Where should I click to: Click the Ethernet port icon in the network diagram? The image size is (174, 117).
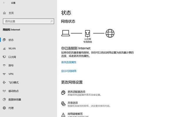[88, 33]
